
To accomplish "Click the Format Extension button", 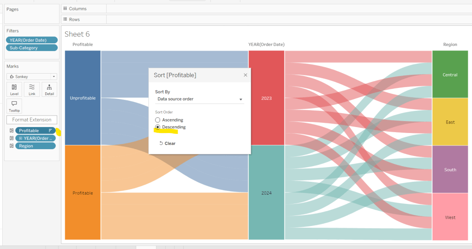I will [x=32, y=120].
